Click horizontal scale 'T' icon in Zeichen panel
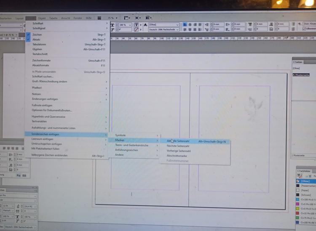The width and height of the screenshot is (316, 231). [17, 217]
